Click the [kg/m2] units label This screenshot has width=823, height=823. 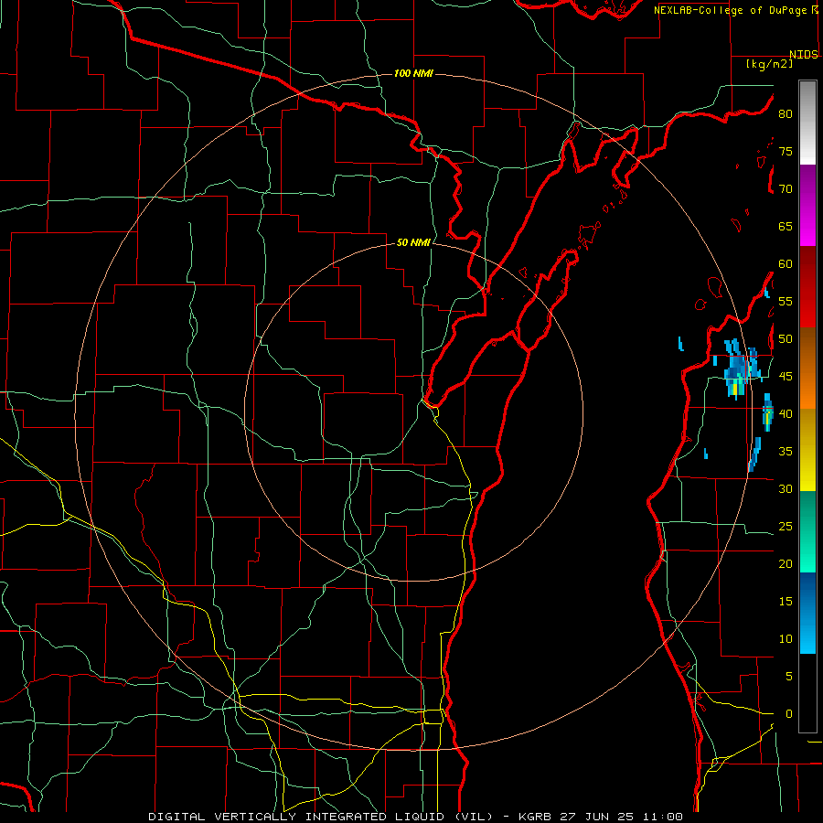[x=769, y=64]
